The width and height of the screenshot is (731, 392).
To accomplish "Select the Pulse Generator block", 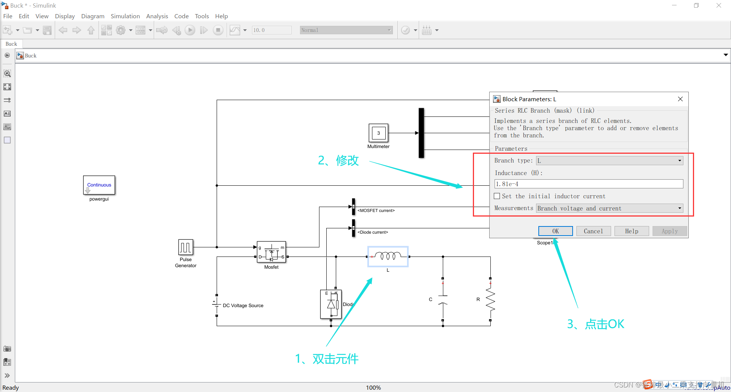I will [x=186, y=247].
